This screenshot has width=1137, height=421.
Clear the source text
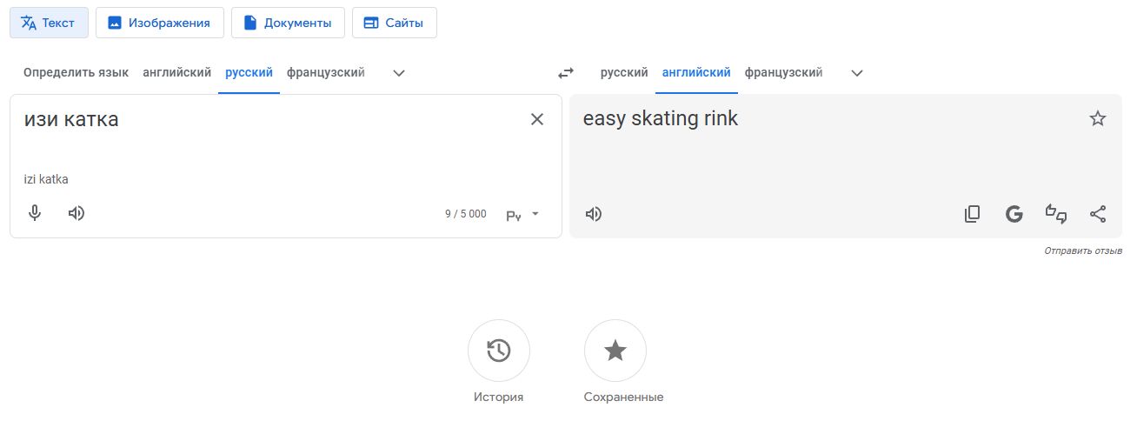point(537,119)
